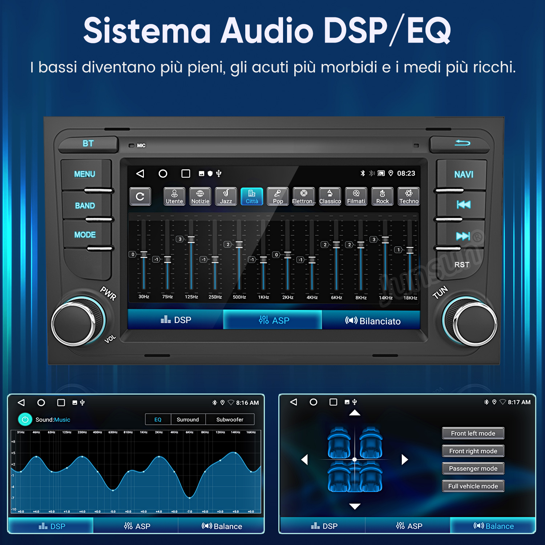Tap the back arrow in the 8:17 AM screen

pos(294,402)
